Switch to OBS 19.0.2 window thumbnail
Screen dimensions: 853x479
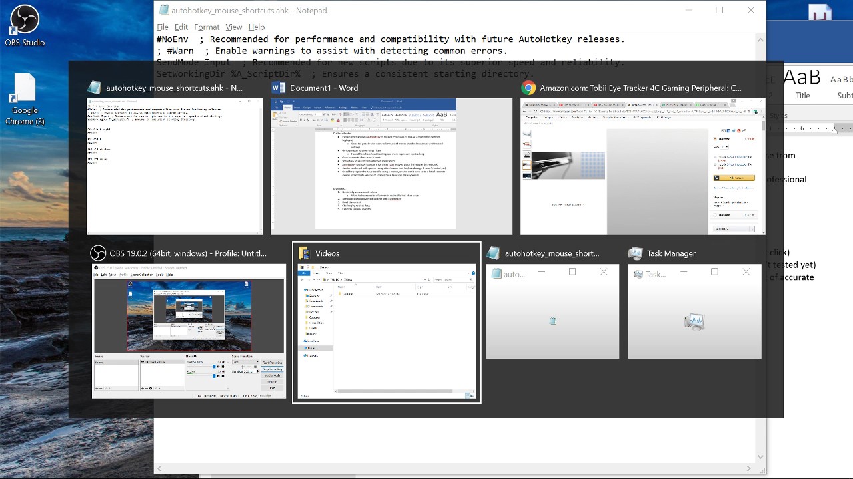pos(189,331)
